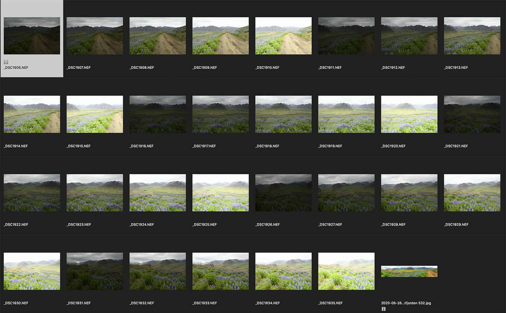
Task: Select the _DSC1933.NEF thumbnail
Action: [x=220, y=271]
